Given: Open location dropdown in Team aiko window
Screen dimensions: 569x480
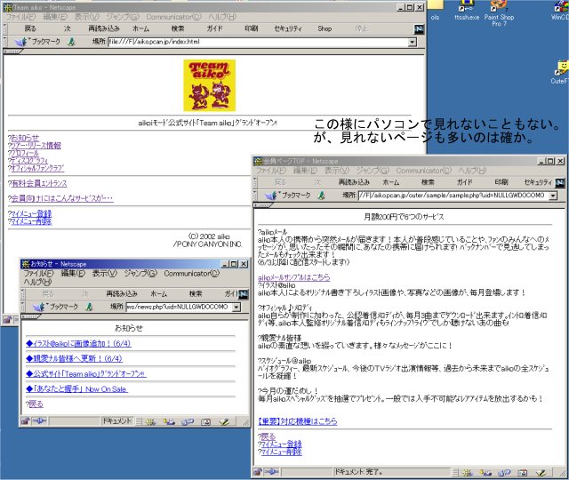Looking at the screenshot, I should click(x=412, y=42).
